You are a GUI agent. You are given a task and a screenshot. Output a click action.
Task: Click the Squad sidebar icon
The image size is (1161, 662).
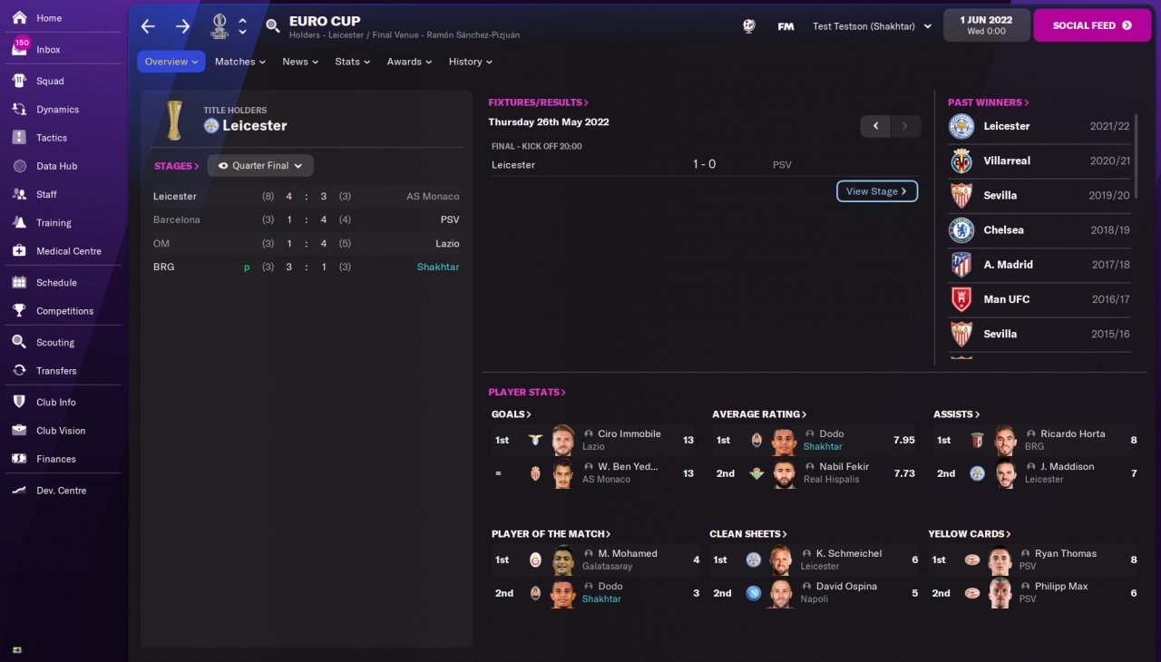[19, 81]
